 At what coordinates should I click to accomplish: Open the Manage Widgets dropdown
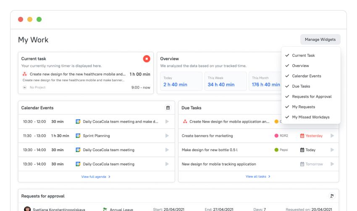[x=320, y=40]
